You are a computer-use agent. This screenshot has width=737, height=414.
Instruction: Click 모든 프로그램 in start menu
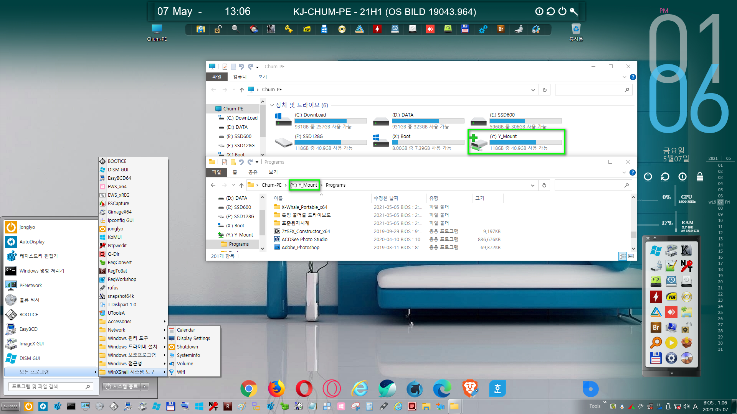[x=51, y=372]
